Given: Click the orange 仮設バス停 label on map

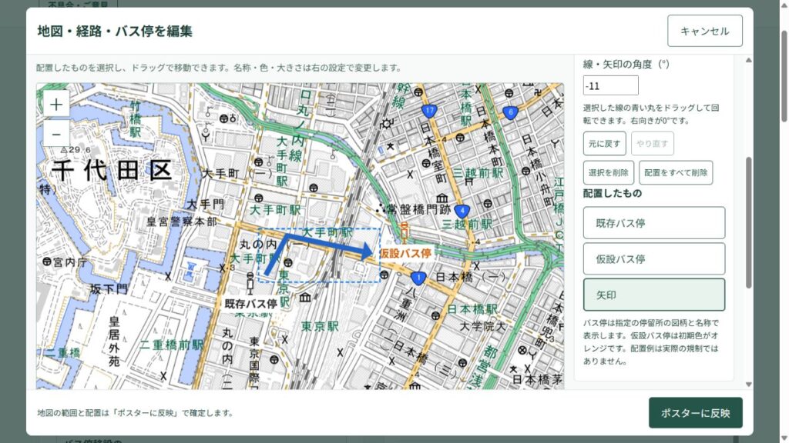Looking at the screenshot, I should click(x=405, y=253).
